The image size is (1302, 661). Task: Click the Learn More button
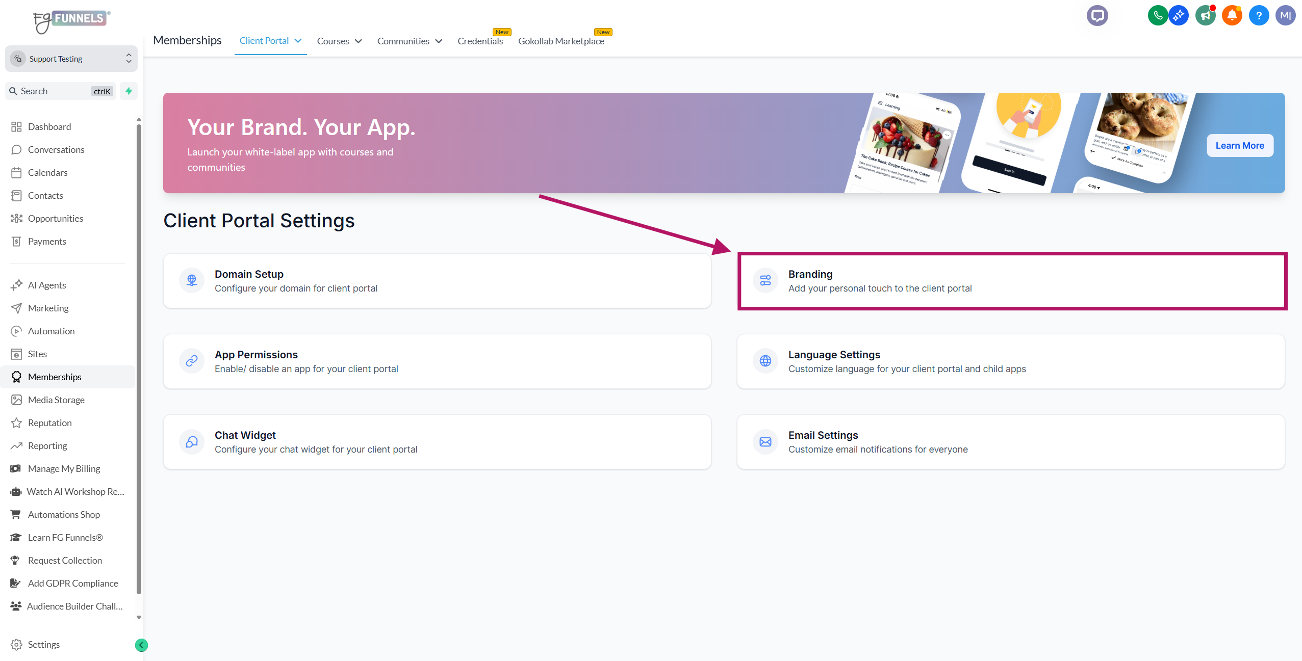pyautogui.click(x=1239, y=146)
